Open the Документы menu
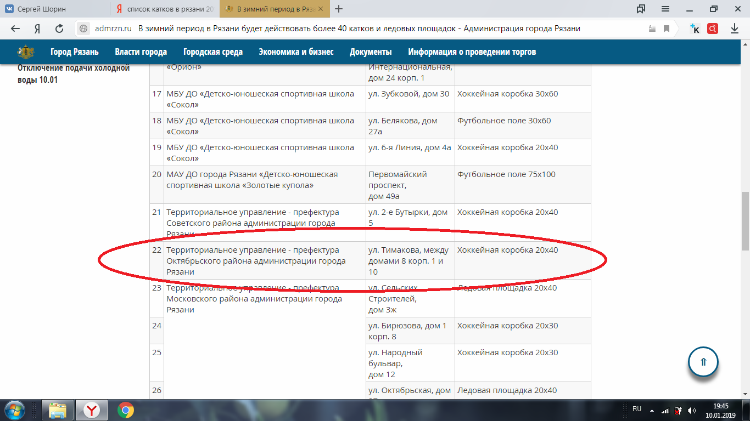This screenshot has height=421, width=750. [x=371, y=52]
